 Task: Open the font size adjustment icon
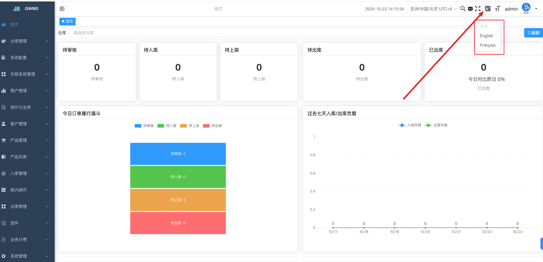[x=498, y=9]
